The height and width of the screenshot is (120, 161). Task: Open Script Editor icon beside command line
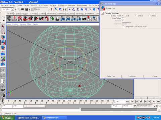click(159, 110)
